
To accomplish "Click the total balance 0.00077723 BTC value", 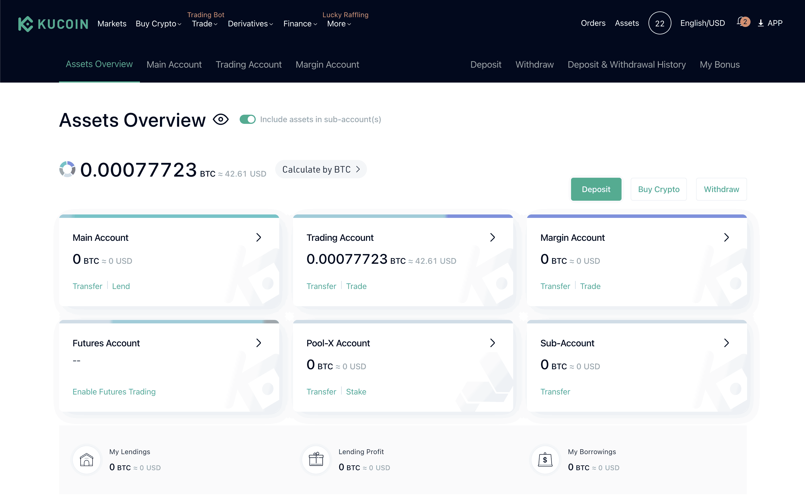I will pyautogui.click(x=148, y=170).
